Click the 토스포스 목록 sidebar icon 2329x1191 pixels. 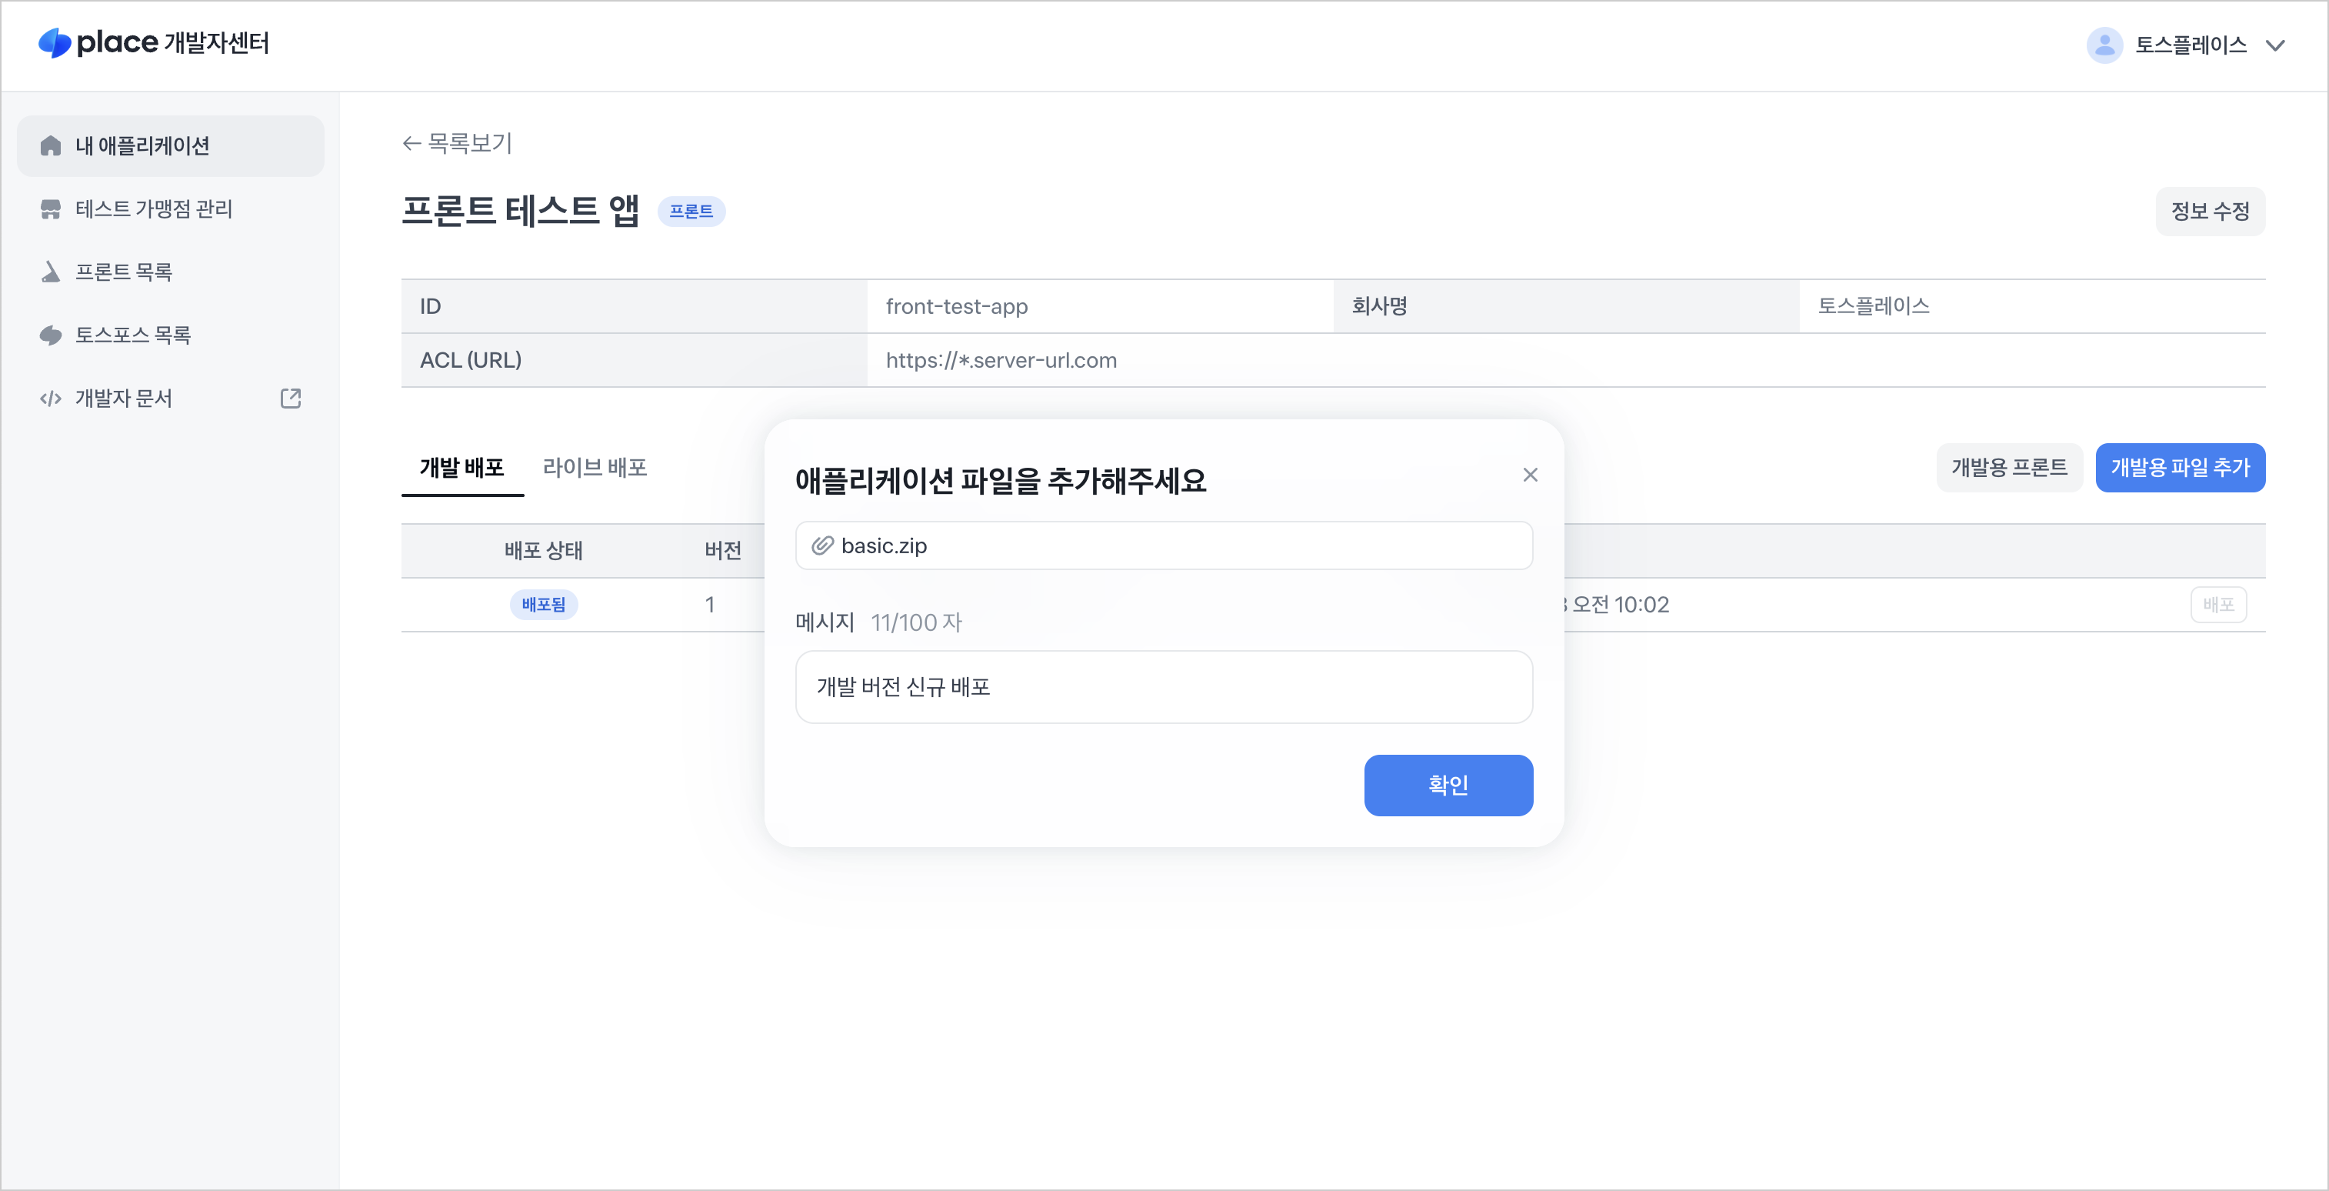tap(50, 335)
